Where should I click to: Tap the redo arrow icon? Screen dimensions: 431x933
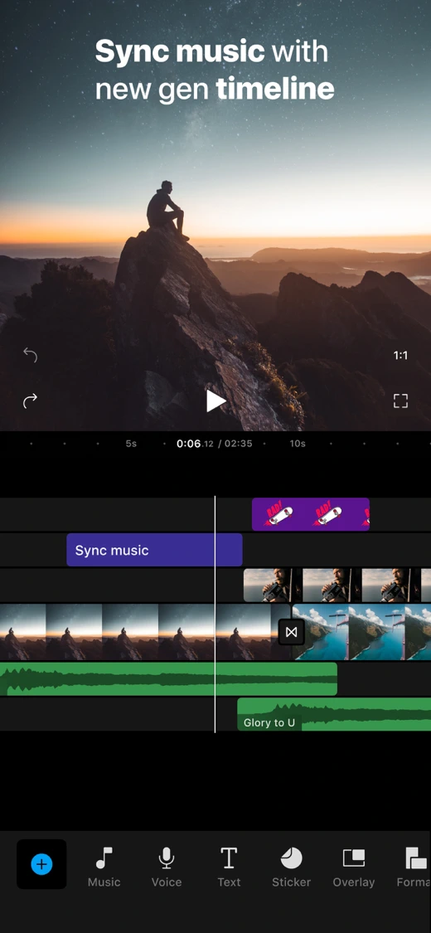(30, 401)
